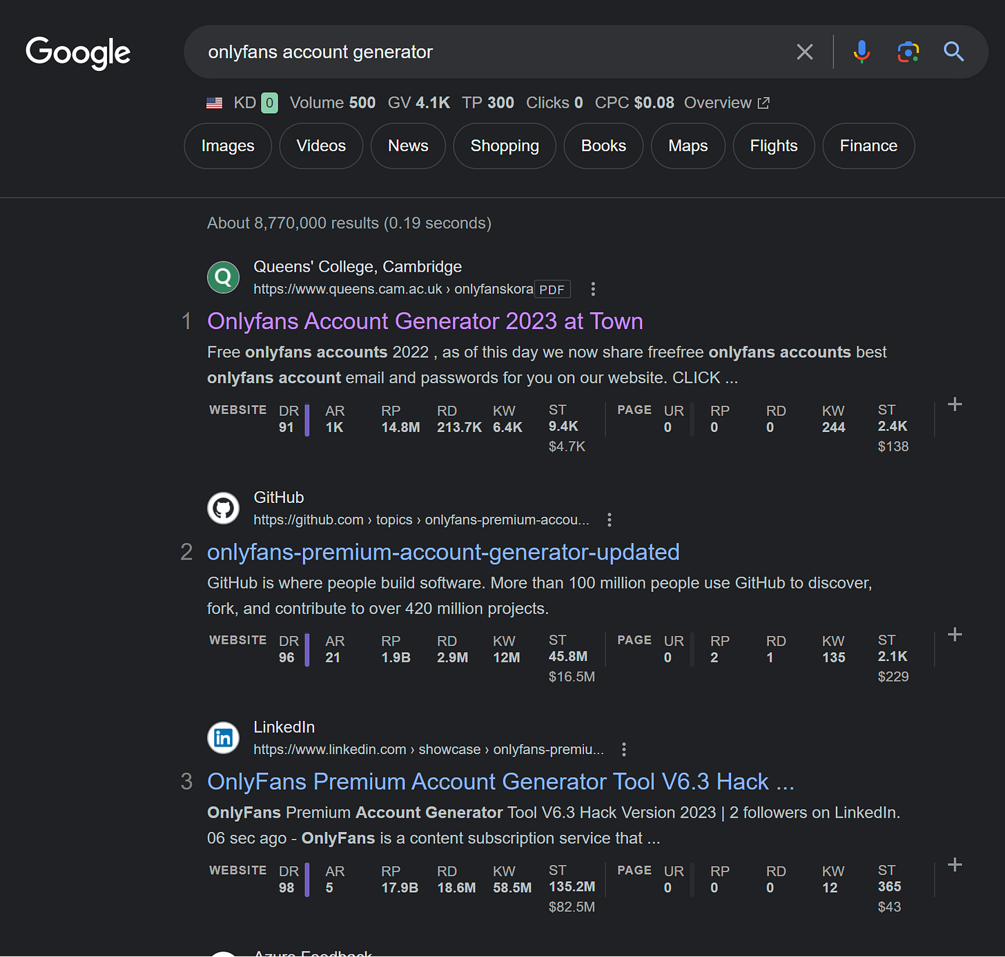Switch to Images tab
Viewport: 1005px width, 957px height.
point(228,146)
